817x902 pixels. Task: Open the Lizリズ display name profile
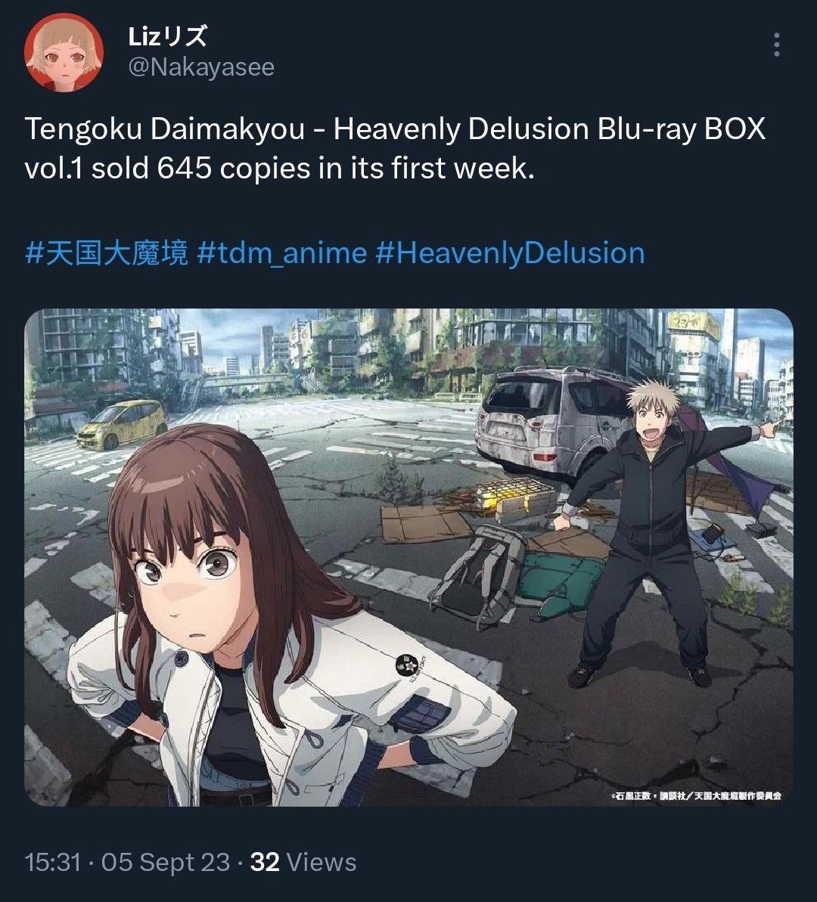(167, 37)
